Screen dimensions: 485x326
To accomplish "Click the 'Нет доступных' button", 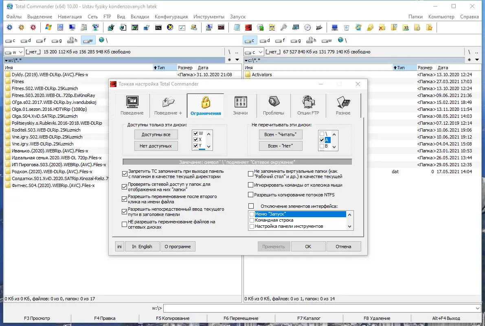I will [x=156, y=146].
